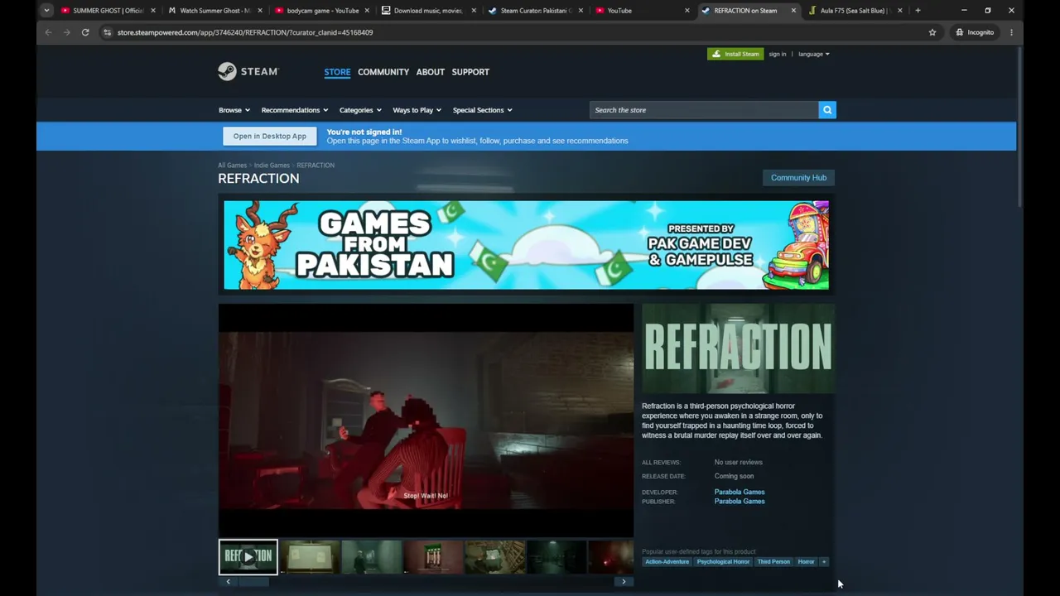The width and height of the screenshot is (1060, 596).
Task: Open the Community Hub
Action: pos(798,178)
